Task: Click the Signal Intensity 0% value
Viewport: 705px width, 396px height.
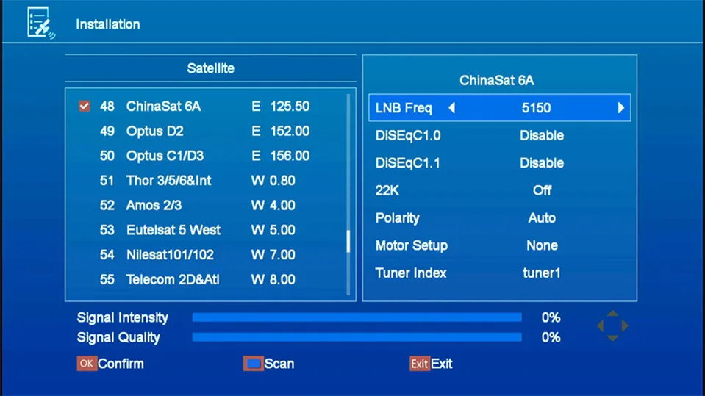Action: 551,318
